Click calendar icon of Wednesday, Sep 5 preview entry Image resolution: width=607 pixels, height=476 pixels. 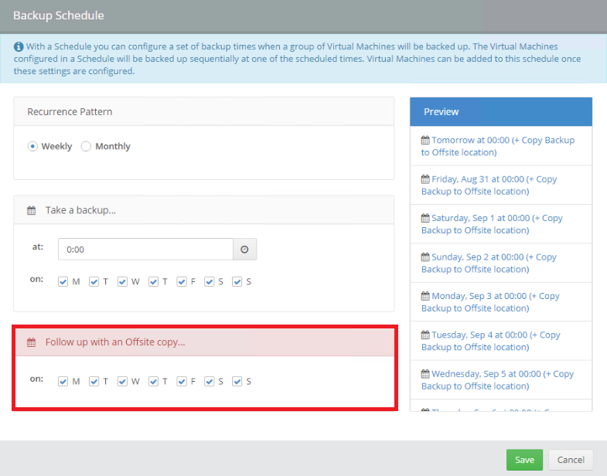pos(425,374)
